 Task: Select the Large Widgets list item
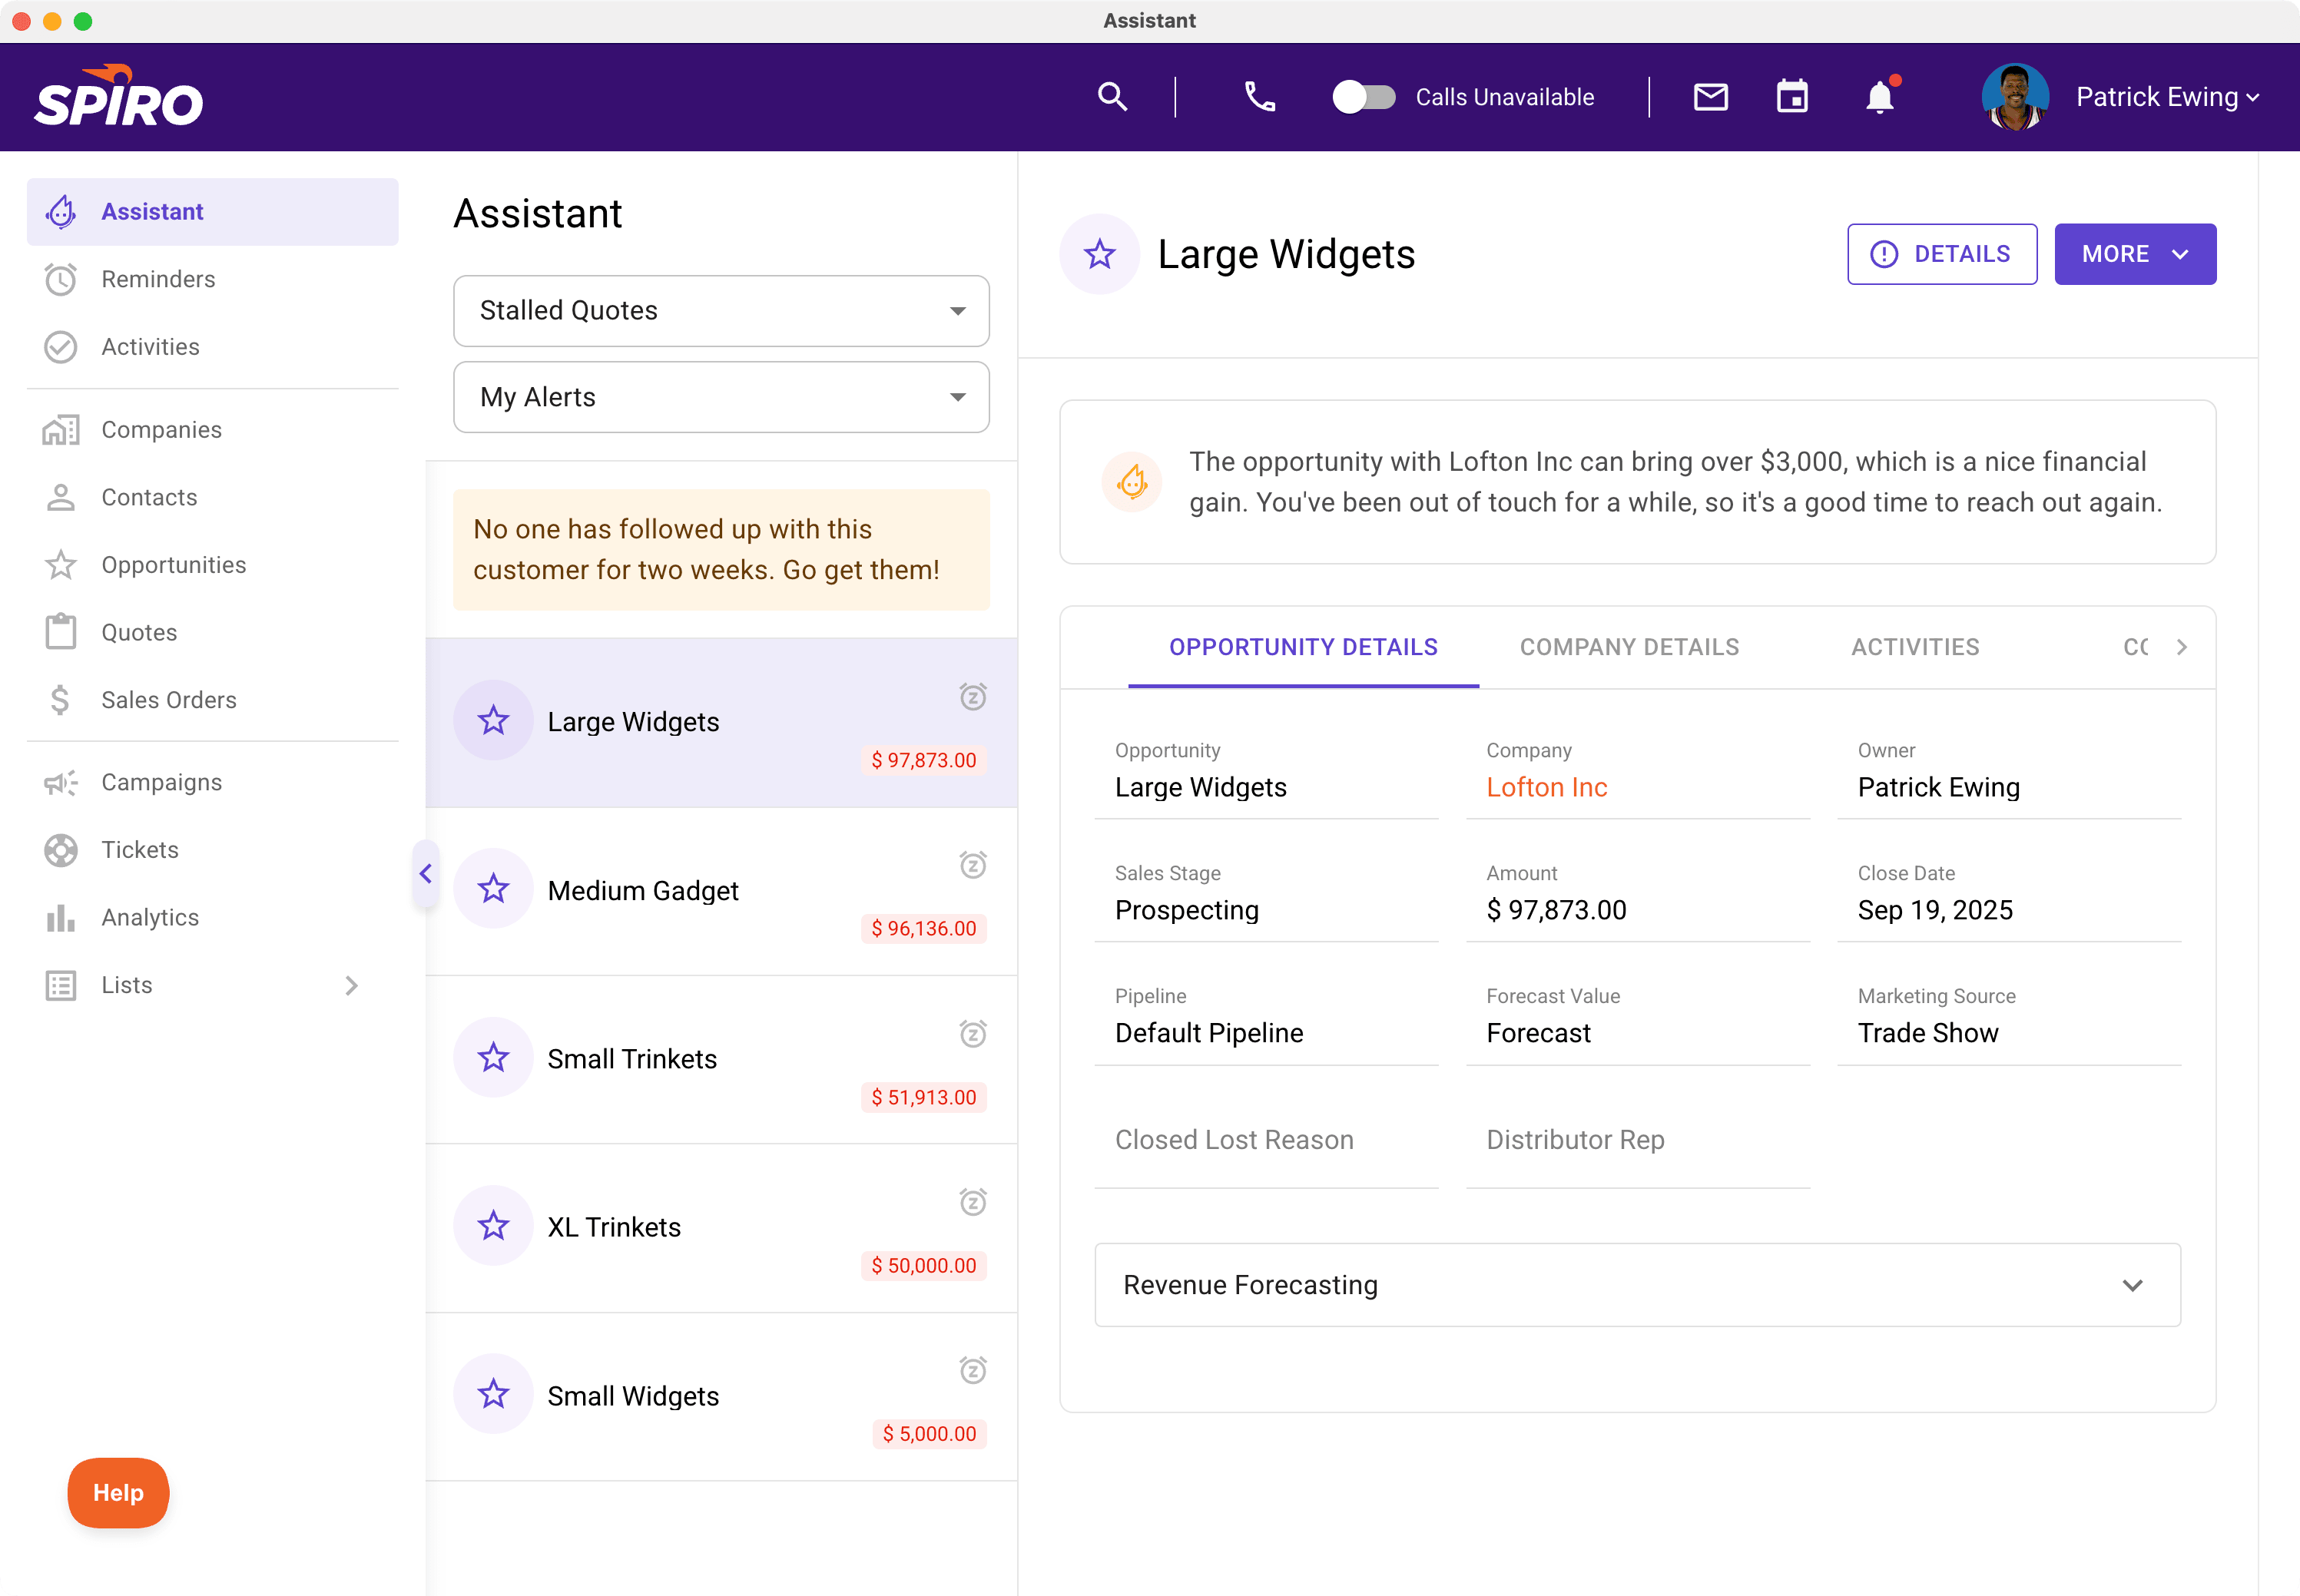coord(721,722)
